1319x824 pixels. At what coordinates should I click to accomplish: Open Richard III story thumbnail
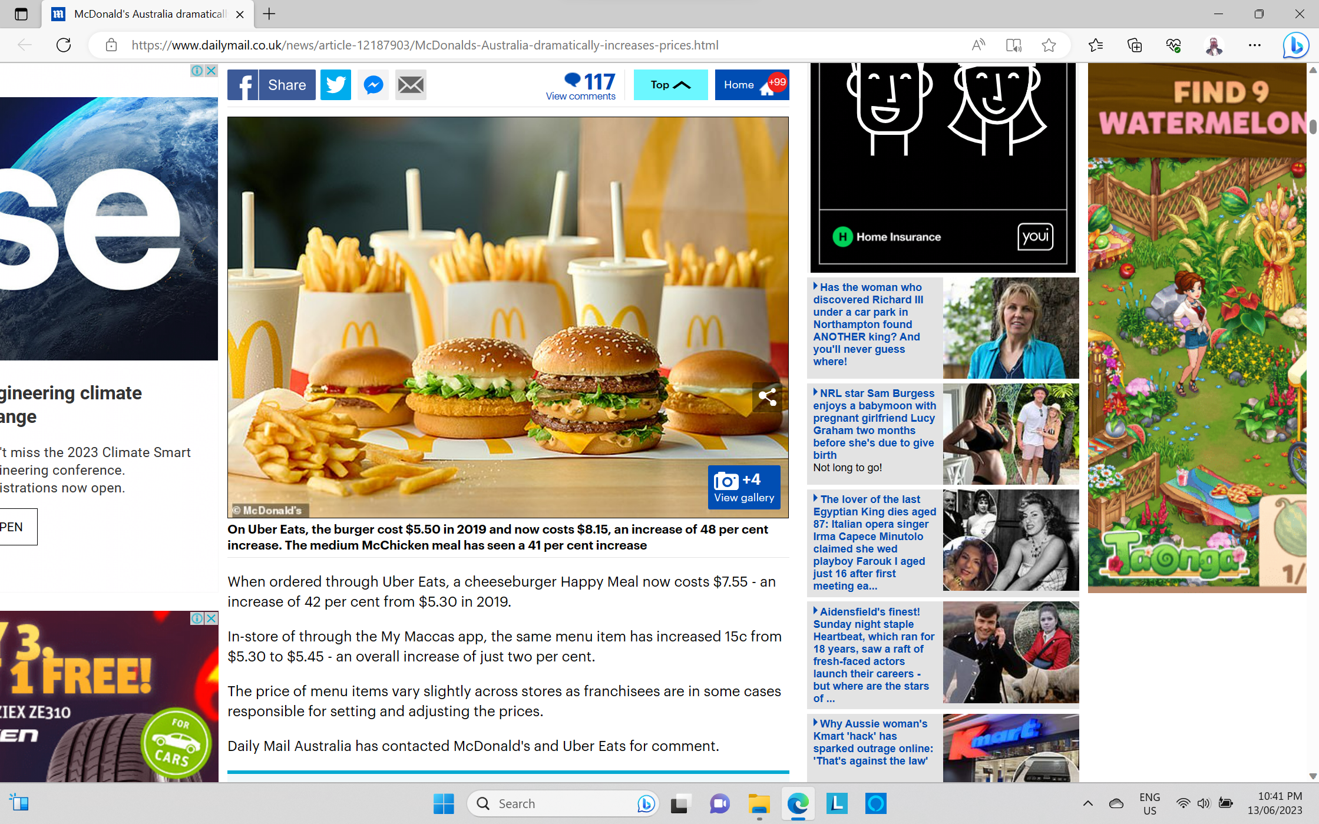(1011, 328)
